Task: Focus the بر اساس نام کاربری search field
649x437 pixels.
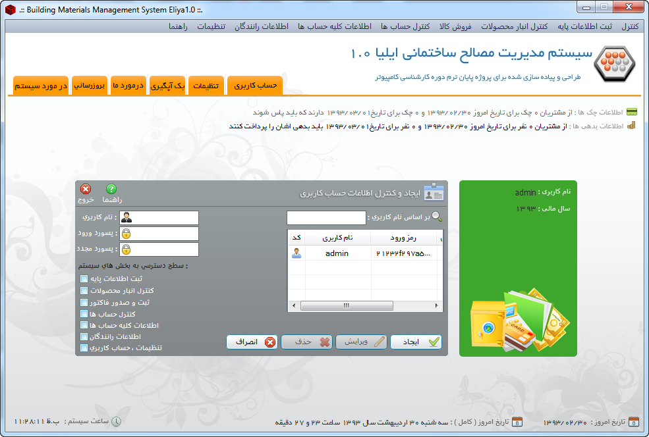Action: [x=326, y=218]
